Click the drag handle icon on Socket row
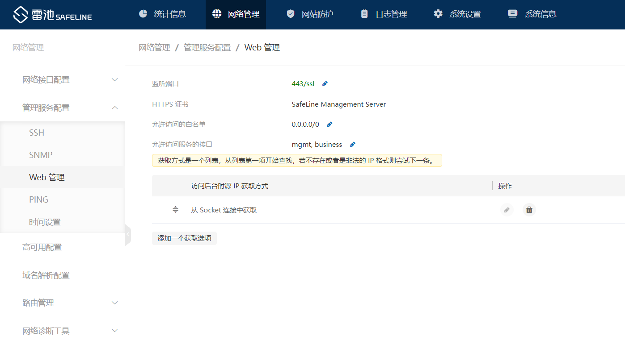This screenshot has height=357, width=625. tap(176, 210)
